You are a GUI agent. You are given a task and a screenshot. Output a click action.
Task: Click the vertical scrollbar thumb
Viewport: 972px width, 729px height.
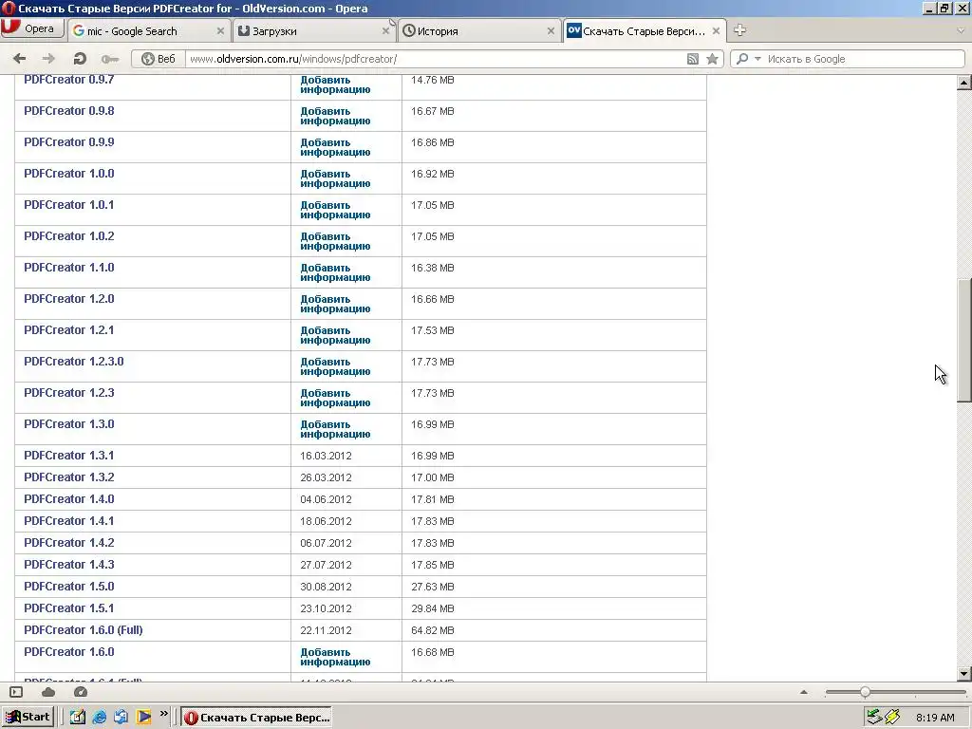pos(963,340)
